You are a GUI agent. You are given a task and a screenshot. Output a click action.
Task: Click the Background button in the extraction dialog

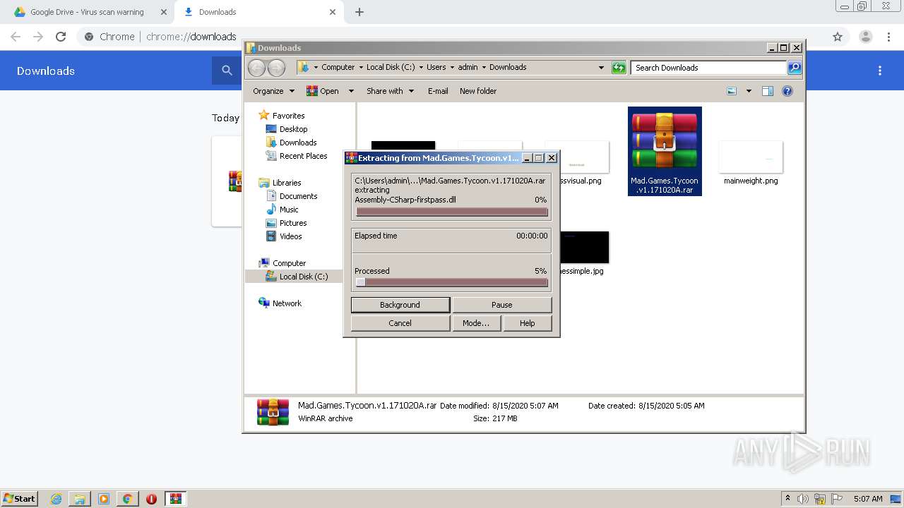(x=400, y=305)
